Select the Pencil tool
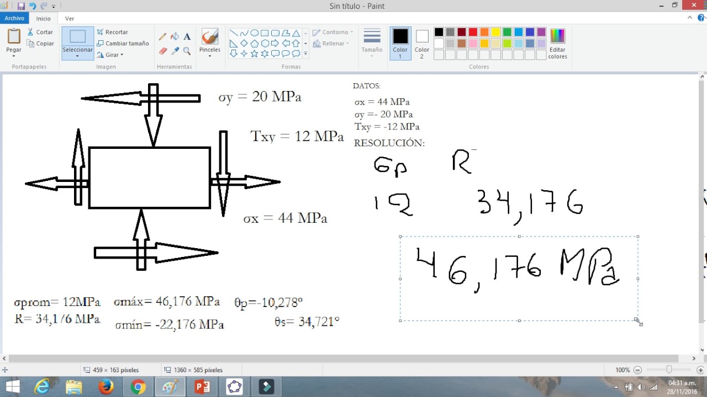 click(x=162, y=36)
